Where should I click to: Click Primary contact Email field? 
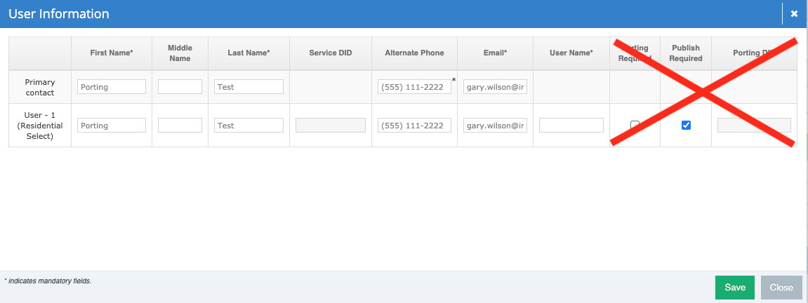495,87
